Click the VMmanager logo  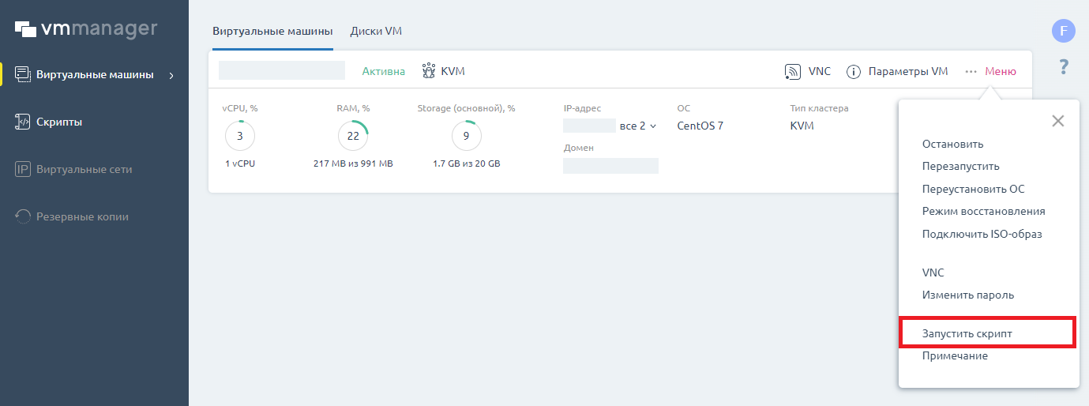pos(86,29)
